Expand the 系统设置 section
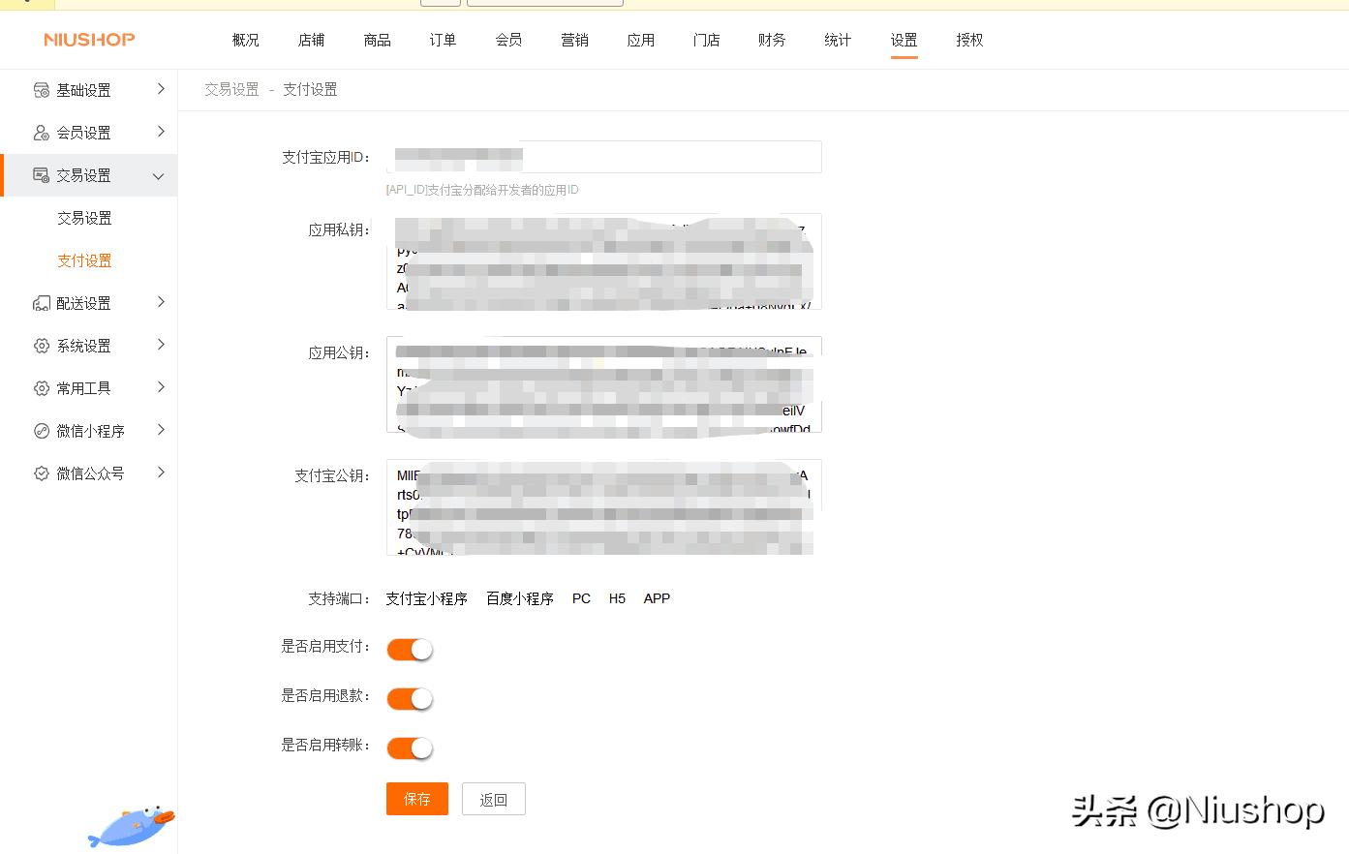Screen dimensions: 1349x854 click(161, 345)
